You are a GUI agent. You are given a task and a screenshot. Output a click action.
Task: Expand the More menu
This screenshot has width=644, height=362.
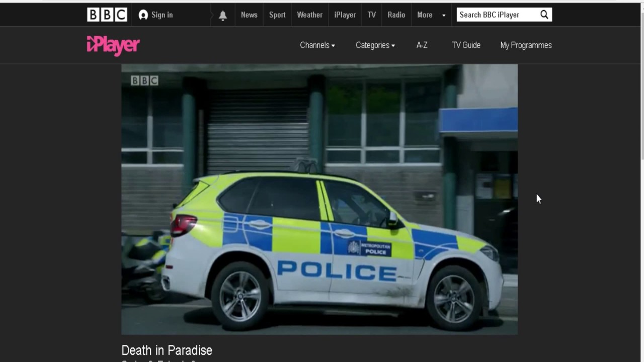click(x=431, y=15)
